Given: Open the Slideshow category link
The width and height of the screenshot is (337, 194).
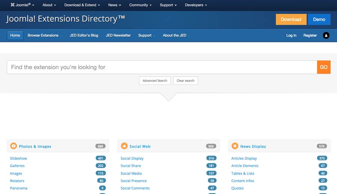Looking at the screenshot, I should pyautogui.click(x=18, y=158).
